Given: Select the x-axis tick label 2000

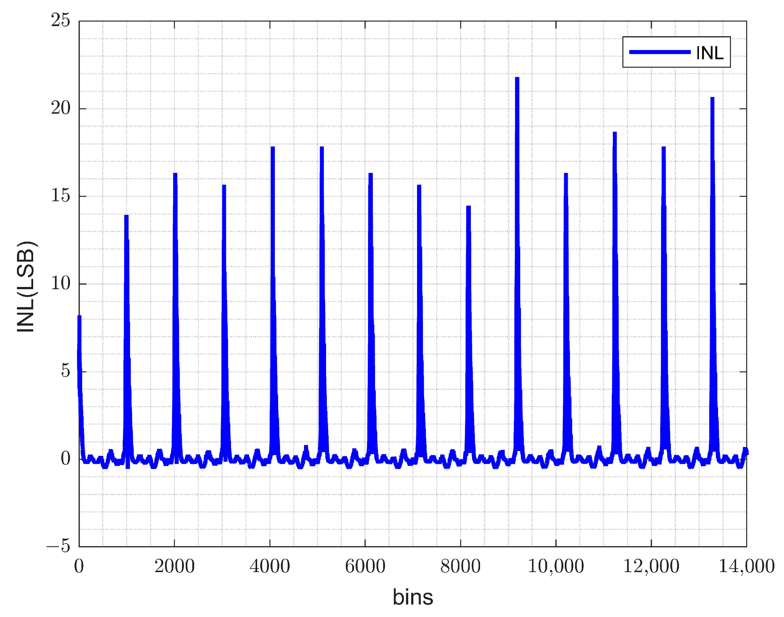Looking at the screenshot, I should 174,566.
